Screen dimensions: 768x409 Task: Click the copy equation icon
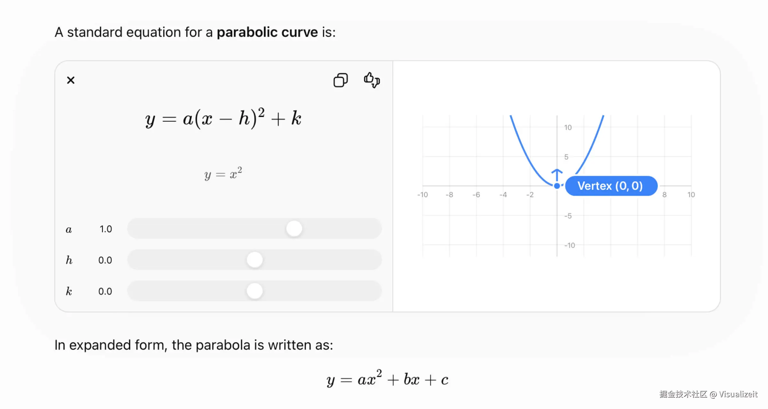coord(340,80)
